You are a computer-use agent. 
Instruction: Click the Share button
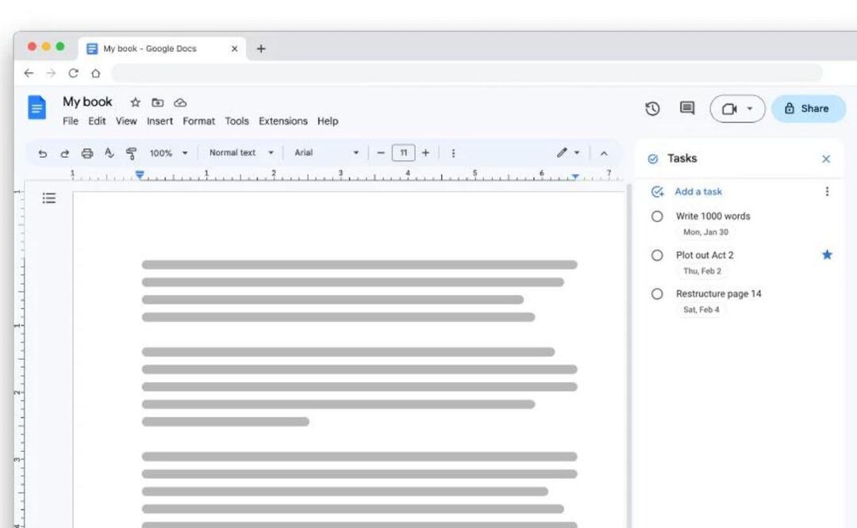click(x=808, y=109)
